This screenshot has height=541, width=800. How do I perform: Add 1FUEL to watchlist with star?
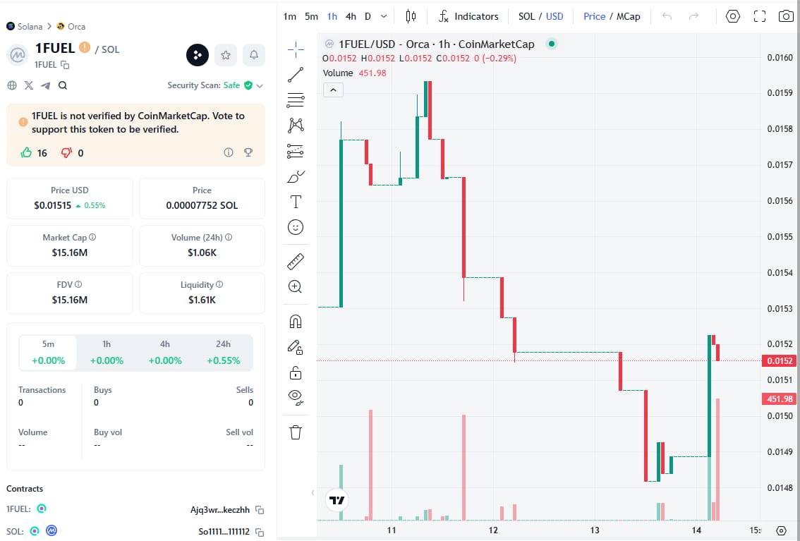click(226, 54)
